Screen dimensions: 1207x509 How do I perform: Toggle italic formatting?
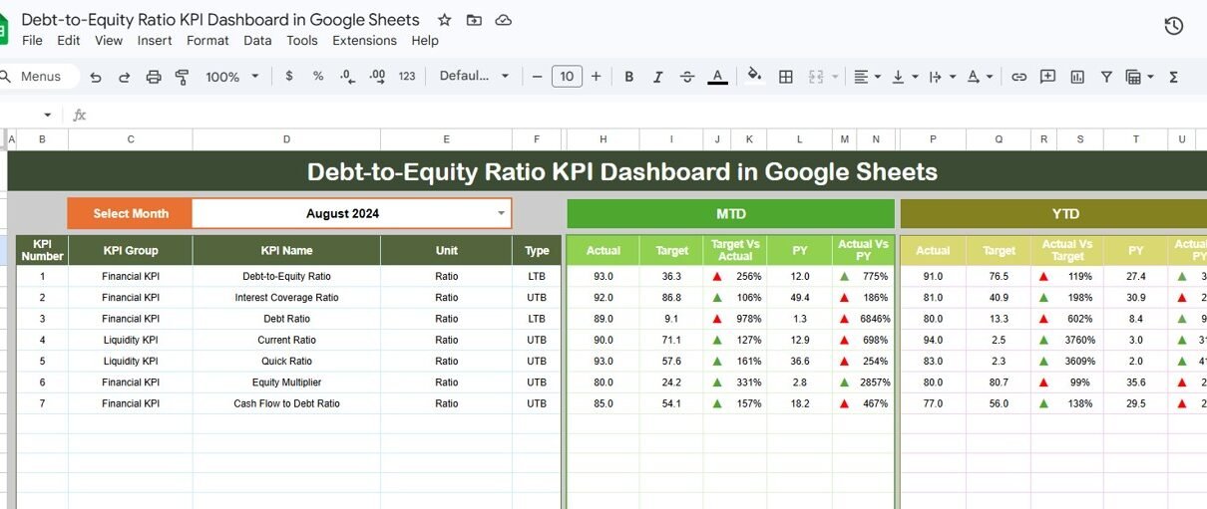(x=657, y=77)
